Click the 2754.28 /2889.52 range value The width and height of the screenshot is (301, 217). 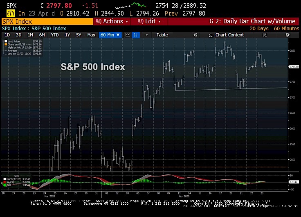point(181,6)
